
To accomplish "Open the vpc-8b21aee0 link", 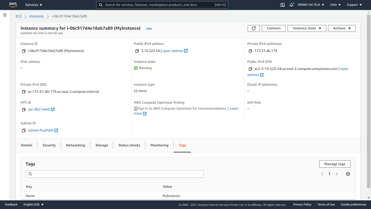I will click(39, 109).
